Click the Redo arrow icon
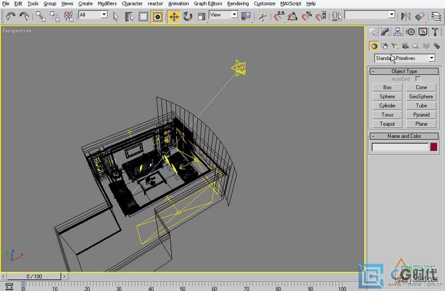The image size is (445, 291). pyautogui.click(x=24, y=16)
